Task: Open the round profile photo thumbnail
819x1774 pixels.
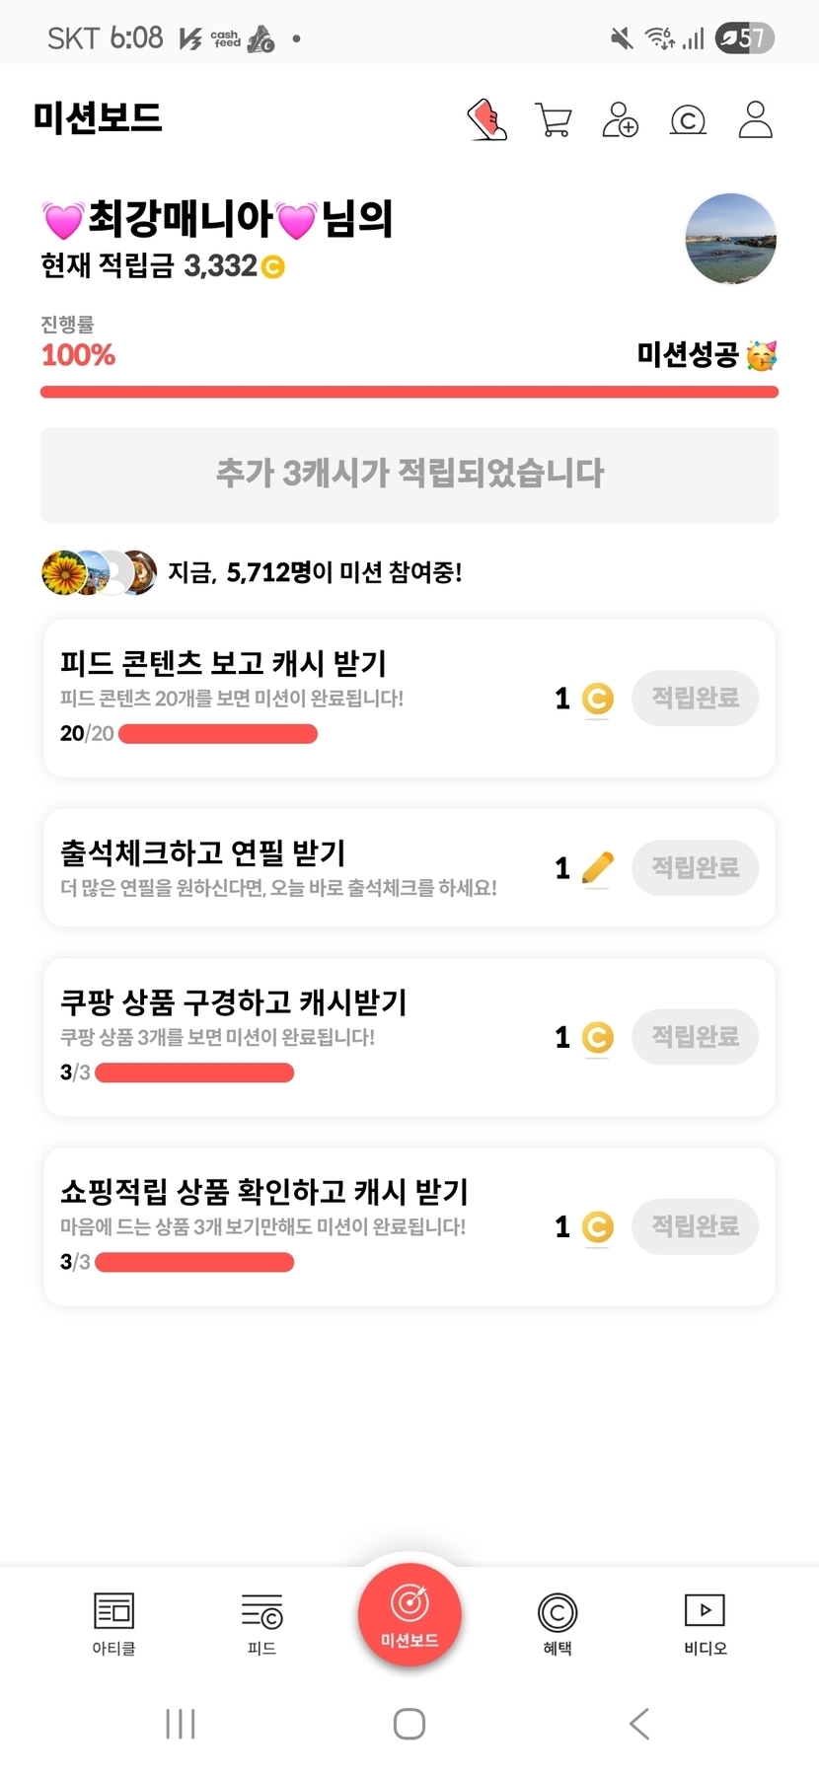Action: (x=730, y=239)
